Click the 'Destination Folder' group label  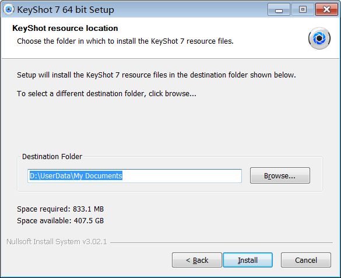[x=52, y=157]
